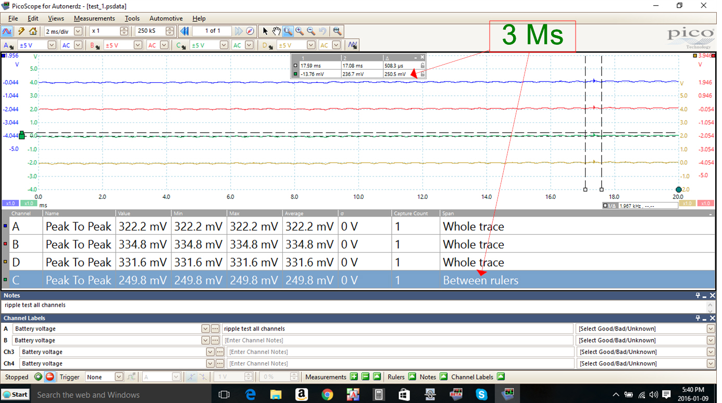
Task: Toggle the Notes panel visibility
Action: (x=443, y=377)
